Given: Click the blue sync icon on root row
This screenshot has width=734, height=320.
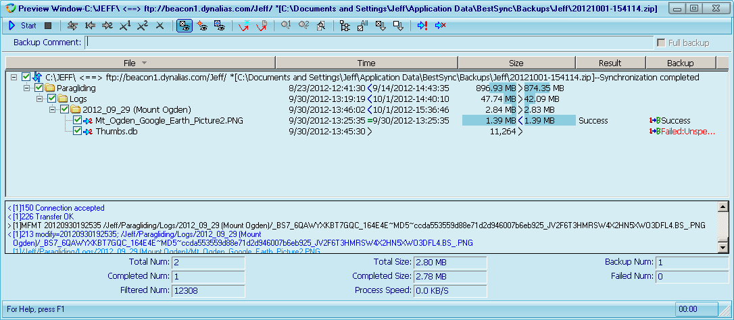Looking at the screenshot, I should click(36, 77).
